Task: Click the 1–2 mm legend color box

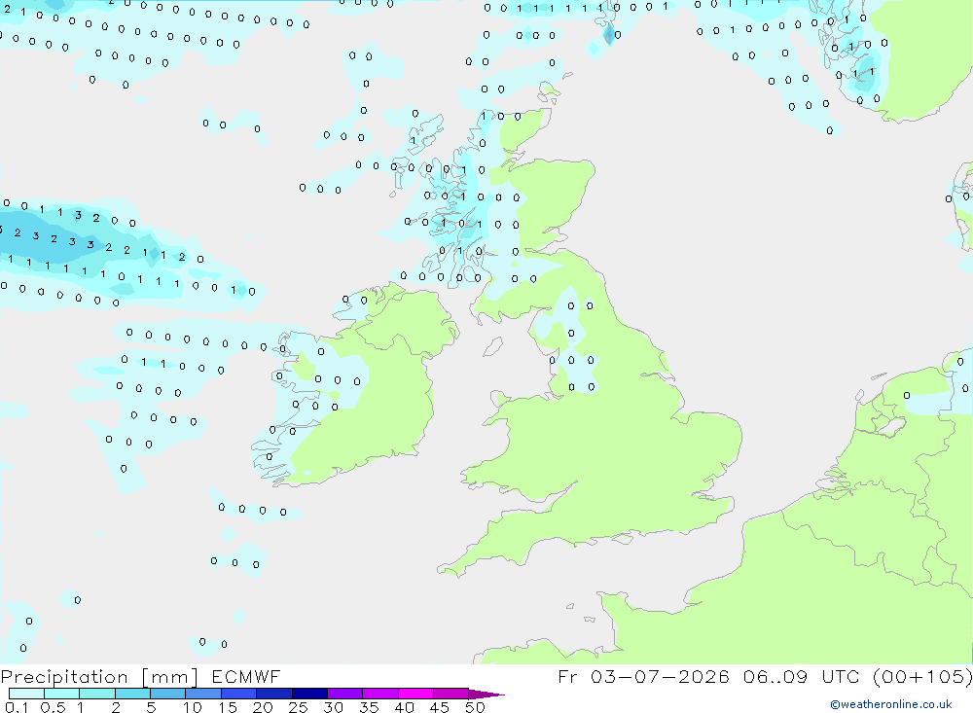Action: click(x=96, y=694)
